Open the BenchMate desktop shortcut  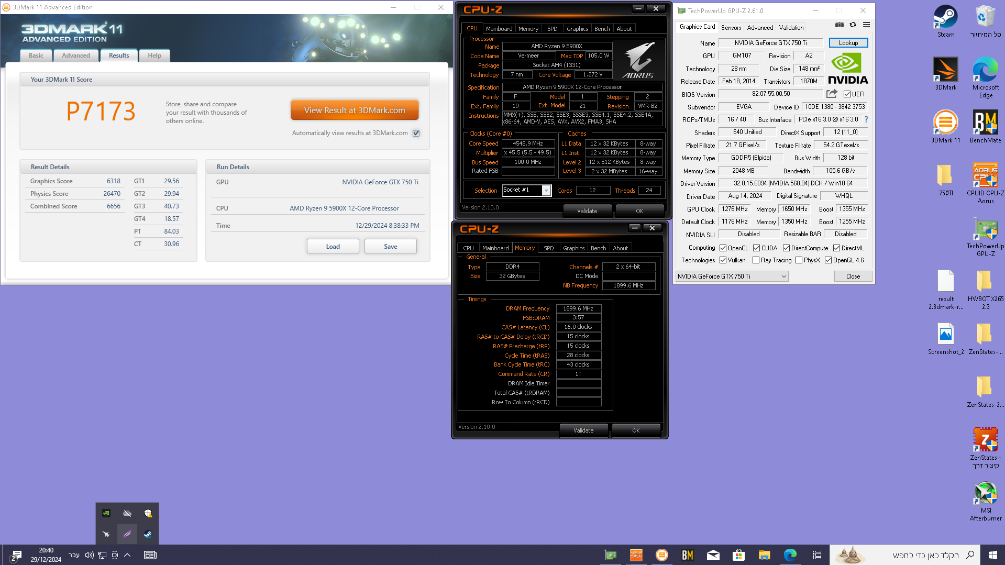pyautogui.click(x=985, y=126)
